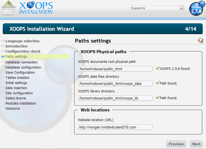
Task: Select Configuration check in the sidebar
Action: pyautogui.click(x=23, y=51)
